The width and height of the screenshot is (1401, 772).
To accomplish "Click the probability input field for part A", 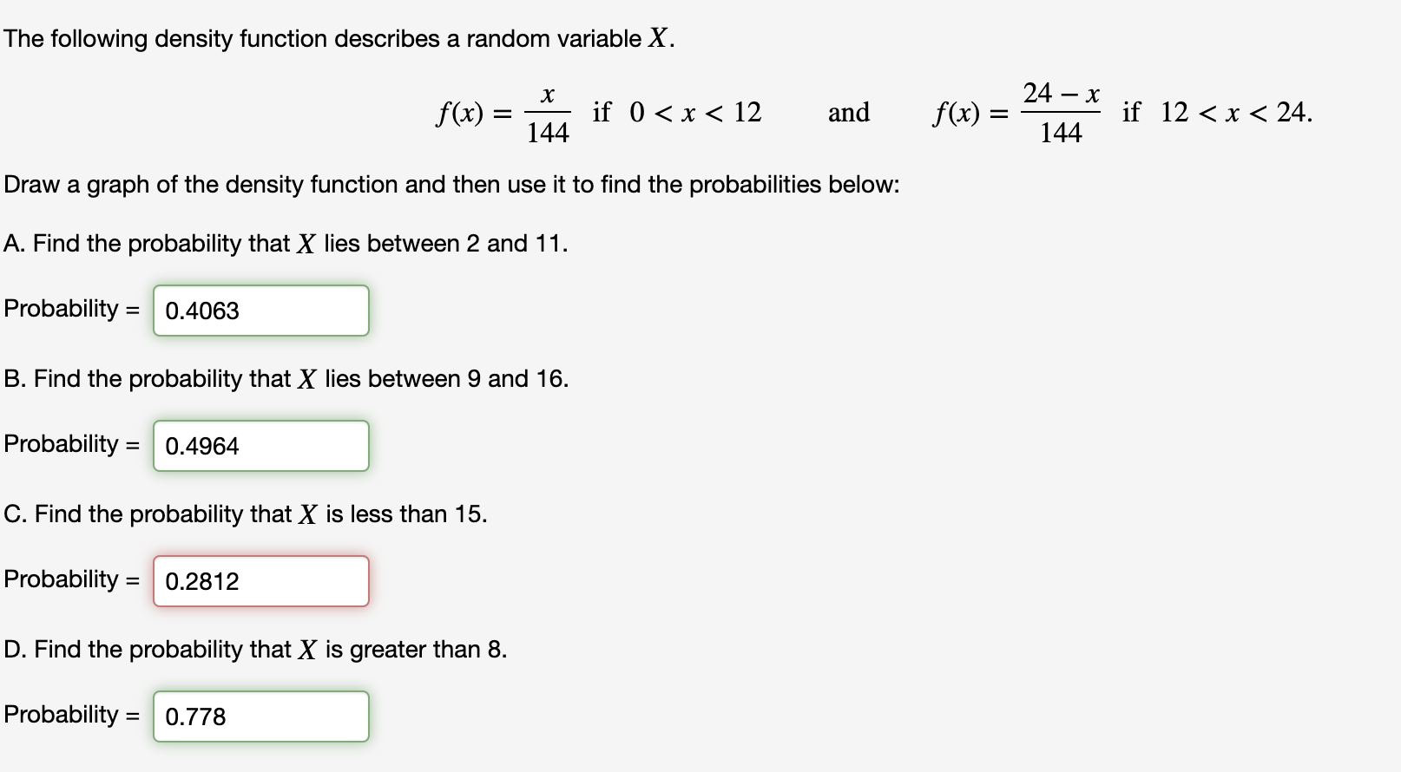I will [x=260, y=311].
